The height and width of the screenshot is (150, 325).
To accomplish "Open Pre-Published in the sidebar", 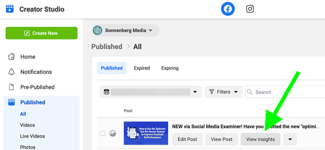I will [x=37, y=87].
